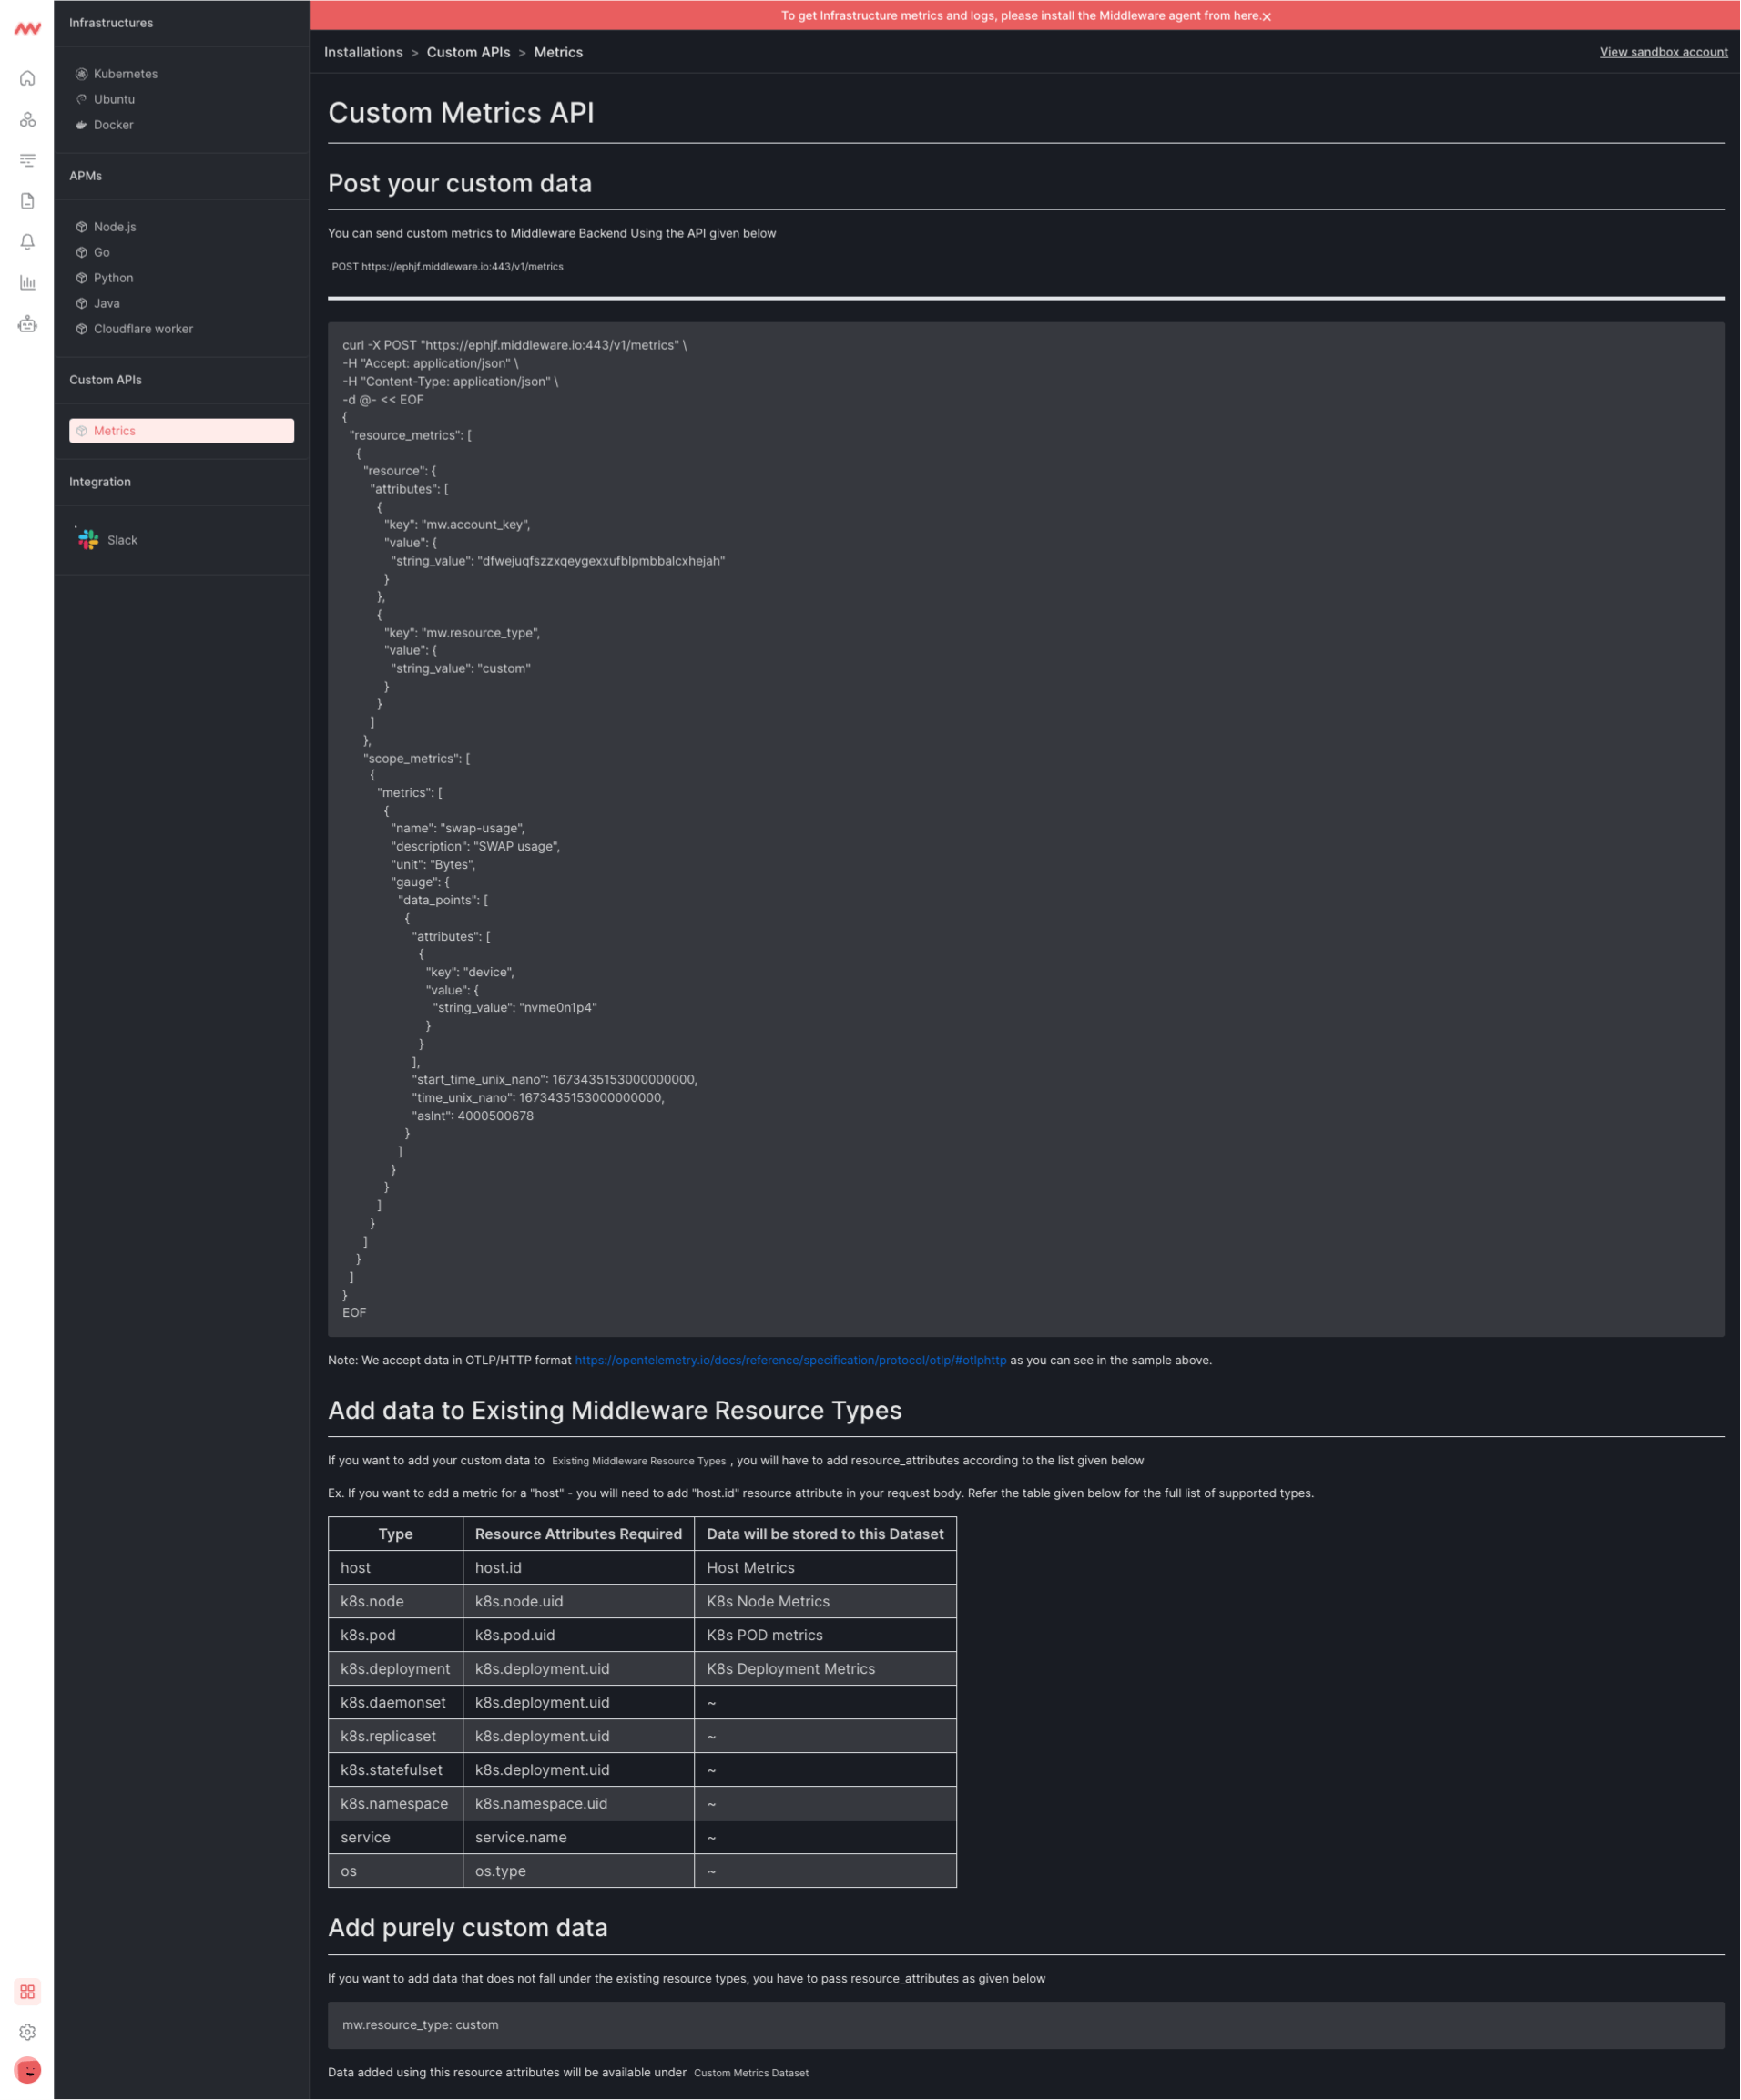Click the user avatar icon
The height and width of the screenshot is (2100, 1741).
point(27,2071)
